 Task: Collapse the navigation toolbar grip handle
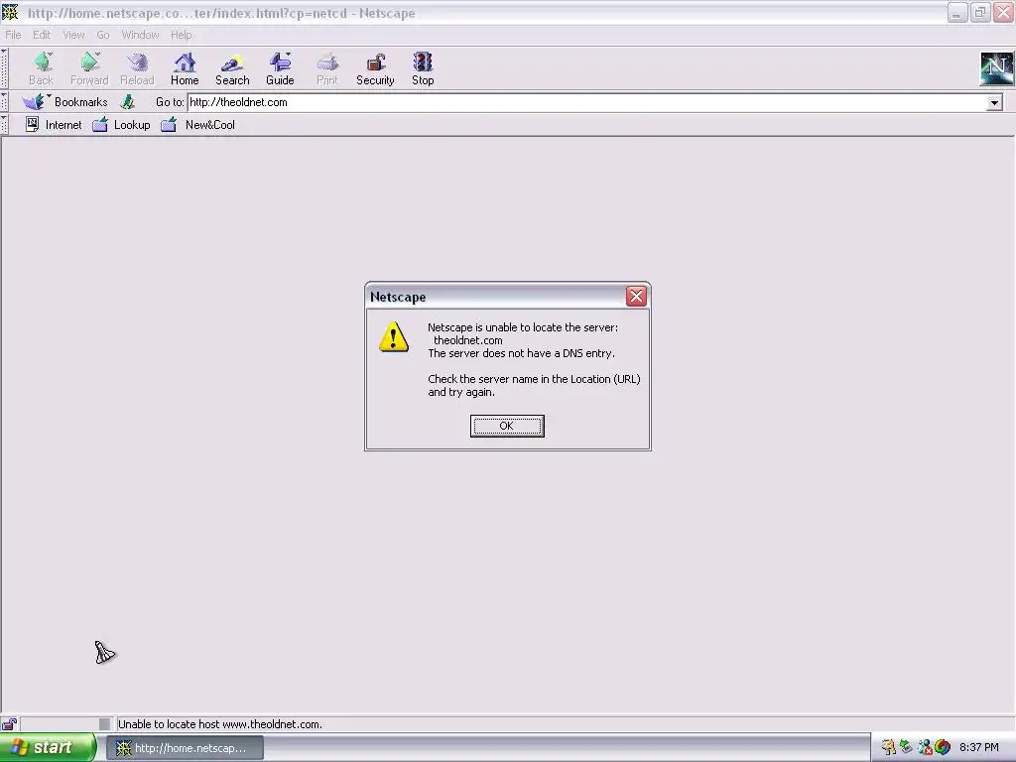point(4,68)
